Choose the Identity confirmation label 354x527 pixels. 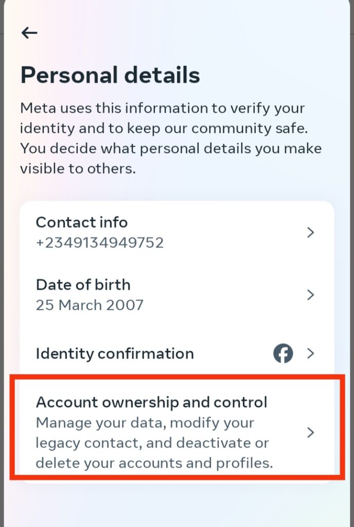point(115,354)
